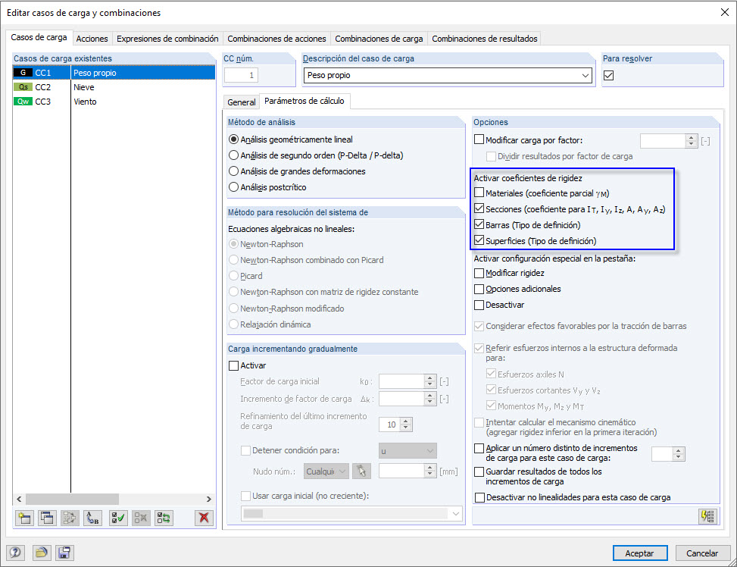
Task: Select CC3 Viento load case row
Action: pyautogui.click(x=114, y=101)
